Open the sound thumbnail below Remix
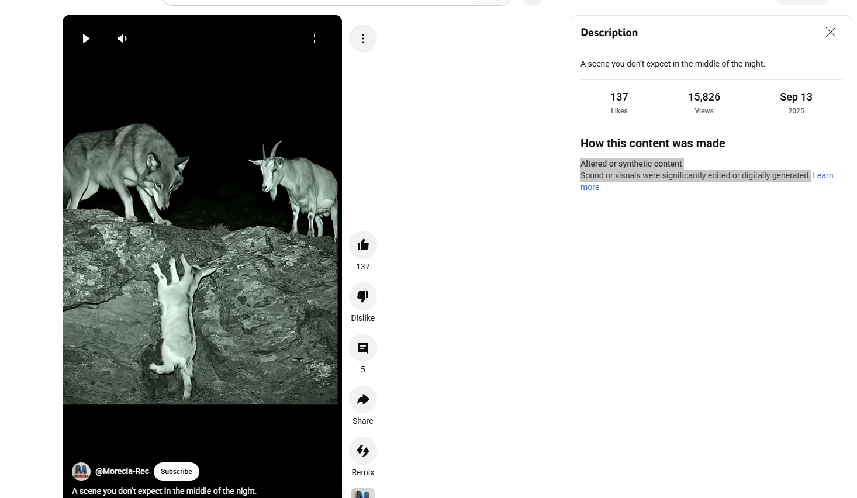 363,493
